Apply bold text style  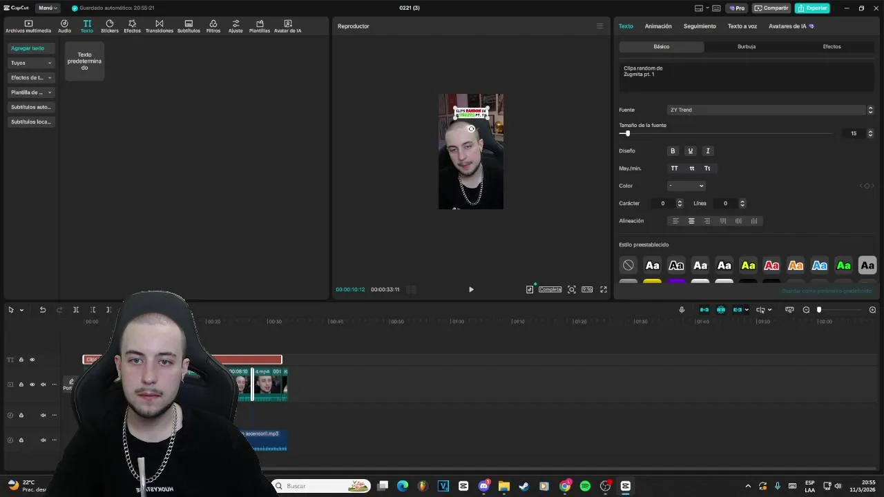[673, 150]
